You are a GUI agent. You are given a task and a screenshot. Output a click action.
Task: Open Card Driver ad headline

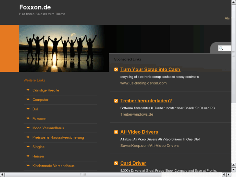tap(133, 163)
